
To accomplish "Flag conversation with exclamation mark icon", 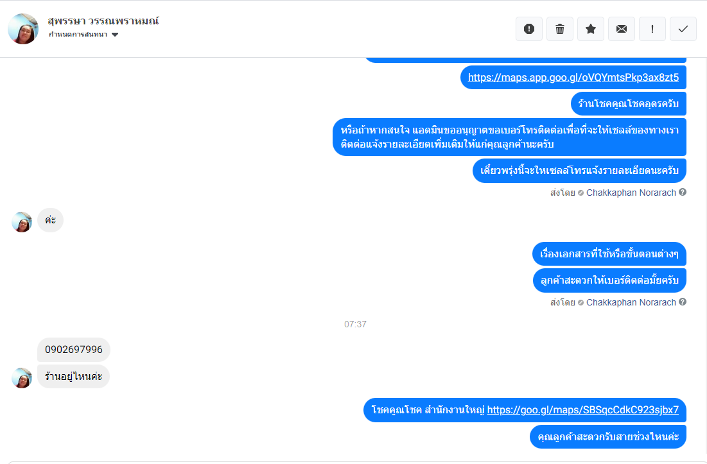I will click(x=652, y=29).
